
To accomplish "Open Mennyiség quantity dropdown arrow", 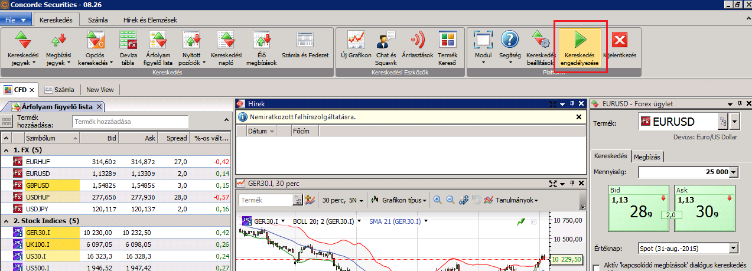I will point(734,172).
